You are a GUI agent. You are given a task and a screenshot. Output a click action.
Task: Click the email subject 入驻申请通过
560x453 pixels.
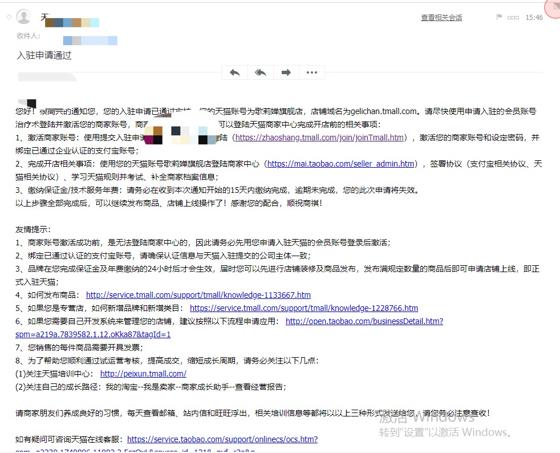(44, 55)
